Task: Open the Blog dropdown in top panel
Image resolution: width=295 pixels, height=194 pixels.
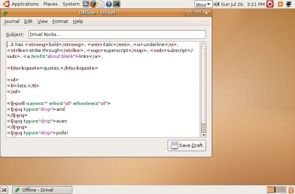Action: 204,4
